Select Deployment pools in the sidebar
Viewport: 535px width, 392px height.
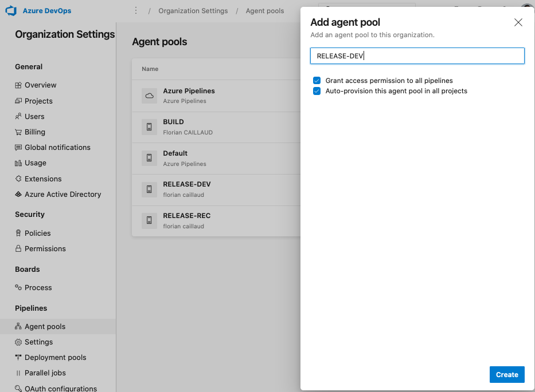tap(55, 357)
